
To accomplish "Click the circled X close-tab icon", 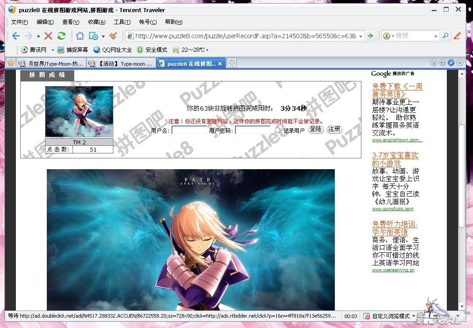I will click(x=459, y=63).
